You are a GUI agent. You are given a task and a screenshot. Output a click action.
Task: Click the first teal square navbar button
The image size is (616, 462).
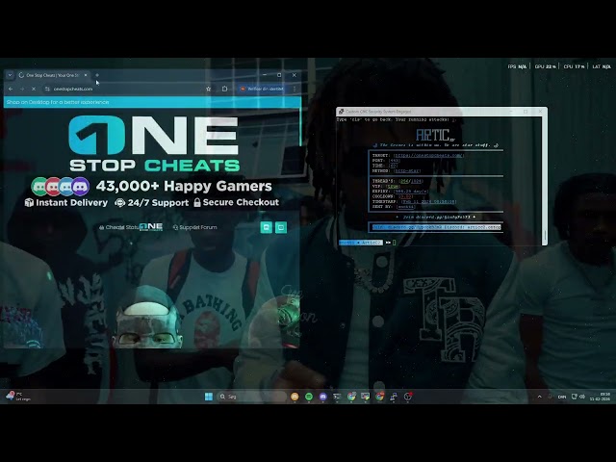click(x=267, y=227)
